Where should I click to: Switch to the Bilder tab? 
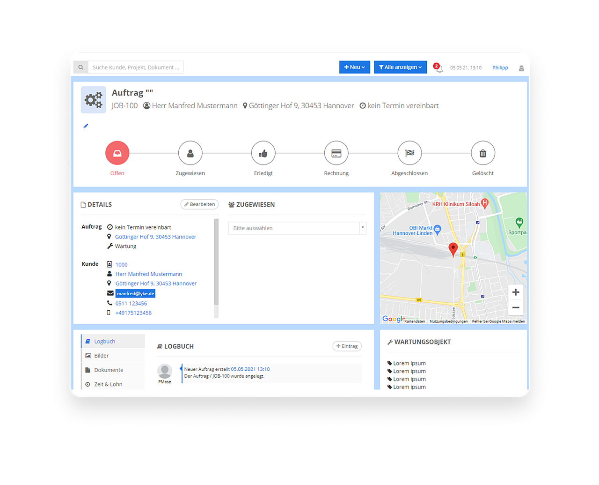pyautogui.click(x=101, y=356)
